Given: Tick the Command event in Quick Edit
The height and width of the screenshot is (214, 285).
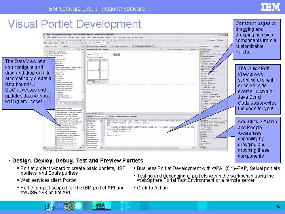Looking at the screenshot, I should click(87, 121).
